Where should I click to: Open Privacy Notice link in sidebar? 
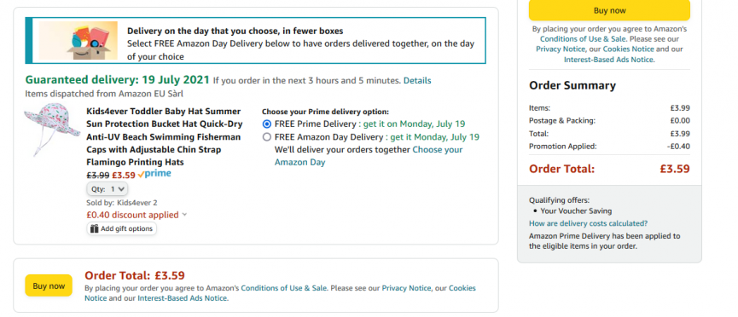pyautogui.click(x=560, y=49)
